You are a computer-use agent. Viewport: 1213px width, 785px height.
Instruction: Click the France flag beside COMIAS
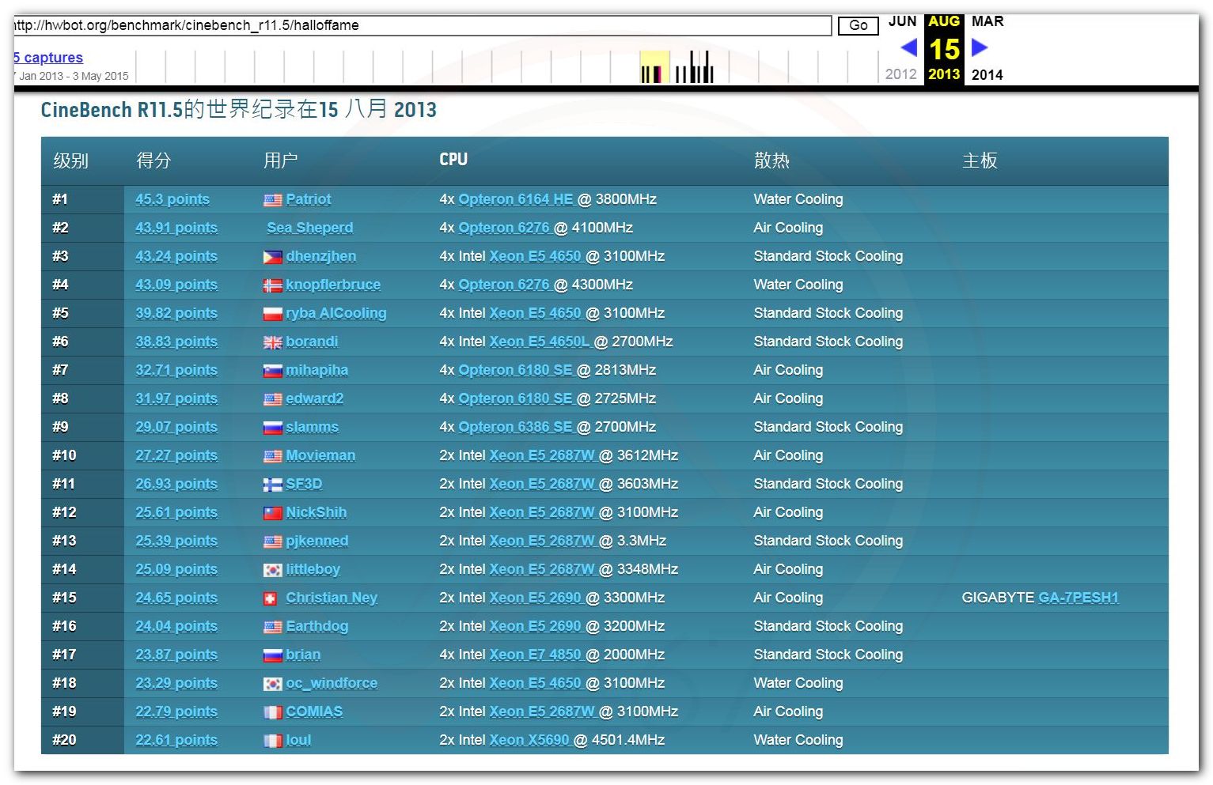[272, 712]
